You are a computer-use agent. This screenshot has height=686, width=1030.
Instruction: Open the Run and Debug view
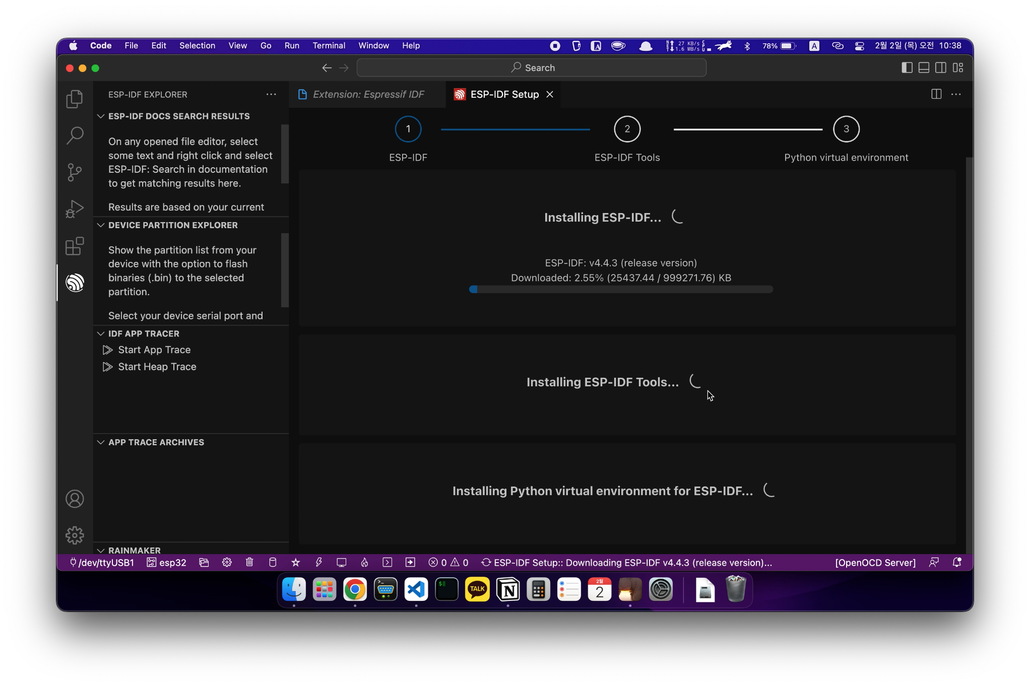point(75,209)
